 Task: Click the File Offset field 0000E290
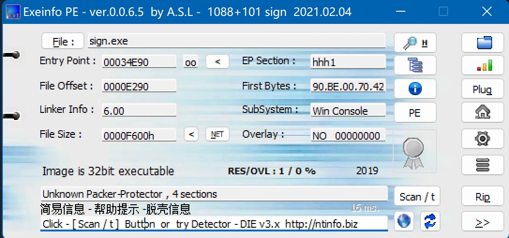[x=139, y=86]
